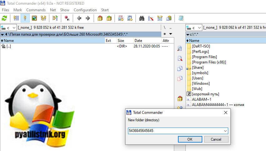The width and height of the screenshot is (266, 151).
Task: Go forward using the right arrow icon
Action: pyautogui.click(x=88, y=18)
